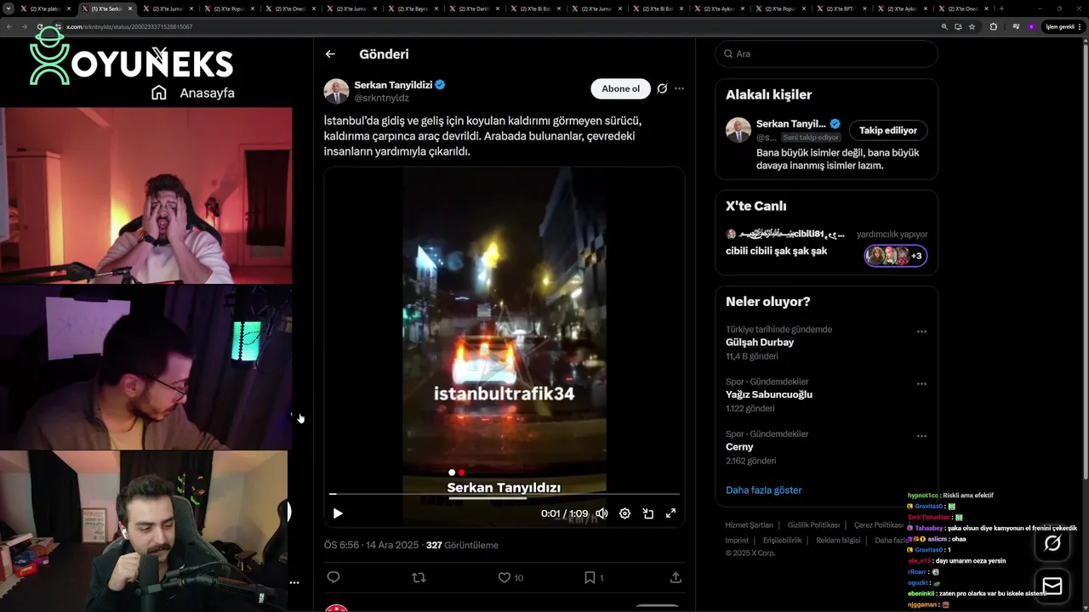Image resolution: width=1089 pixels, height=612 pixels.
Task: Repost the tweet using retweet icon
Action: click(x=419, y=577)
